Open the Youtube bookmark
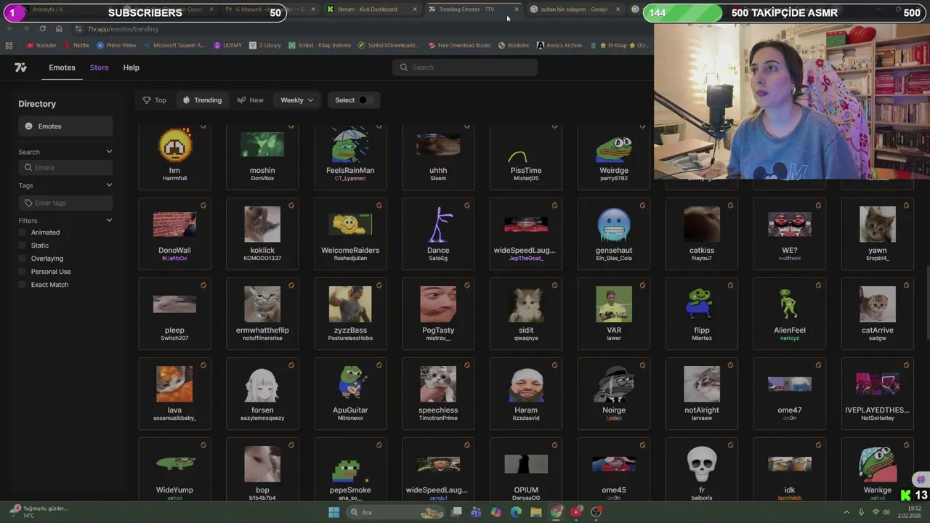Screen dimensions: 930x523 [x=41, y=45]
